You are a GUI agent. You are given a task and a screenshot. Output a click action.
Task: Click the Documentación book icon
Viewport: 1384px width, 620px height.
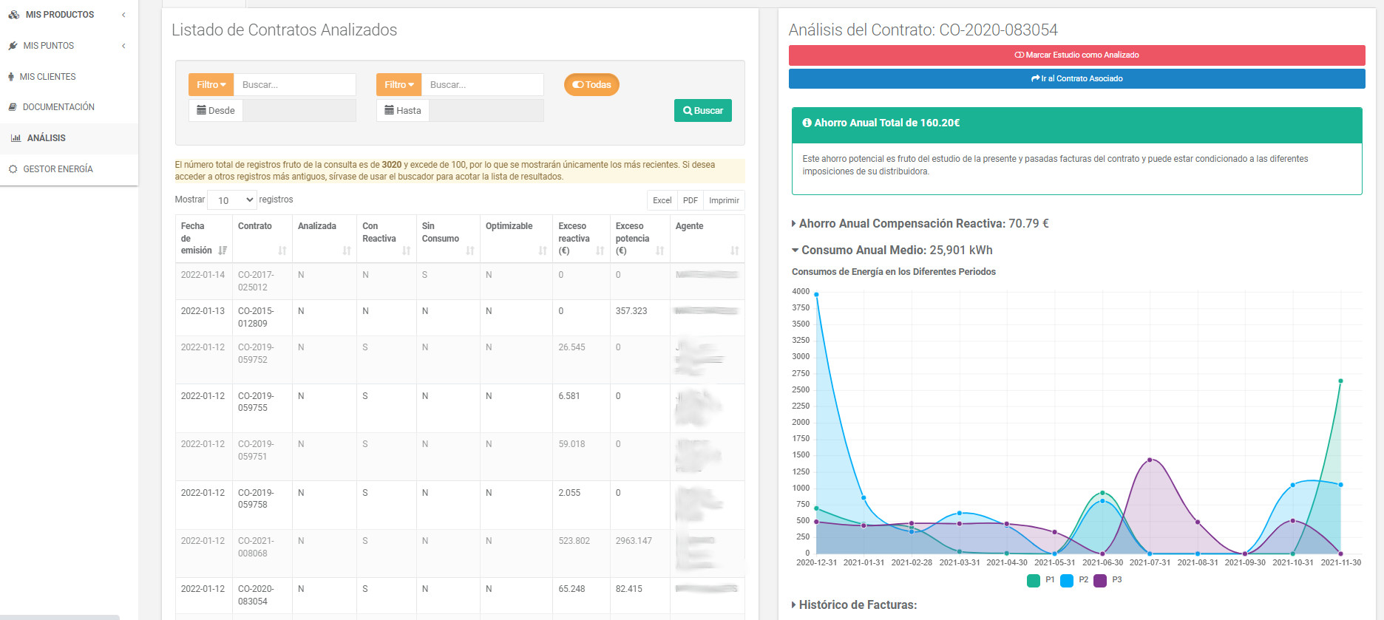click(x=13, y=107)
